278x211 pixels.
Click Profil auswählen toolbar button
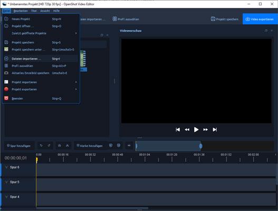click(x=126, y=19)
